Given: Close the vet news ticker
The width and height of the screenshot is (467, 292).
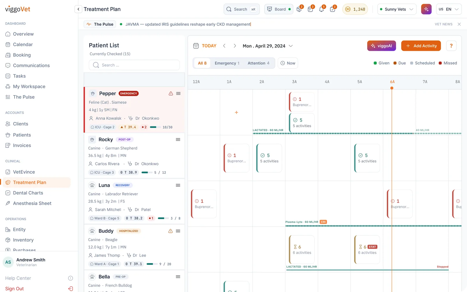Looking at the screenshot, I should (x=459, y=24).
